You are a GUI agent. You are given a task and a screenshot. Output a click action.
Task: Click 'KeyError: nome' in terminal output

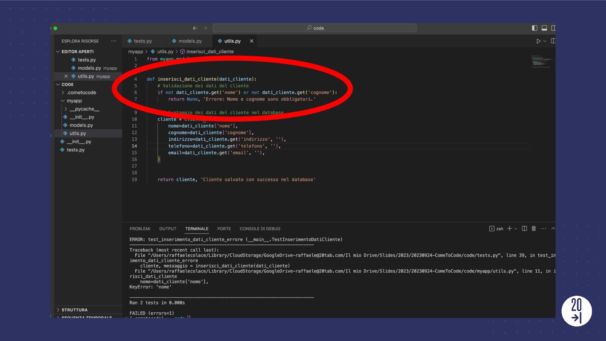tap(150, 287)
